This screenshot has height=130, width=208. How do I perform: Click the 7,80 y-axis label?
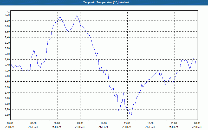pyautogui.click(x=8, y=54)
